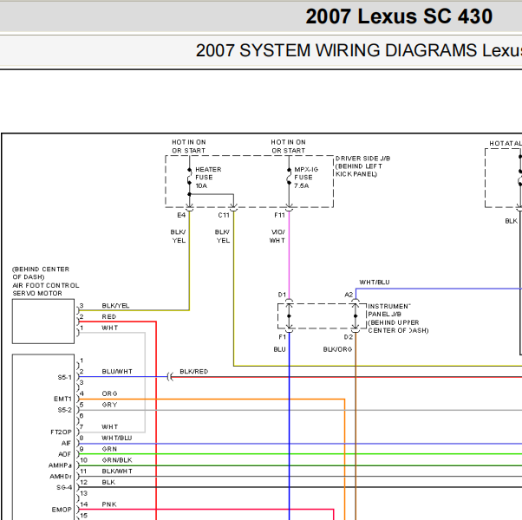
Task: Click terminal name "S5-1"
Action: coord(64,377)
